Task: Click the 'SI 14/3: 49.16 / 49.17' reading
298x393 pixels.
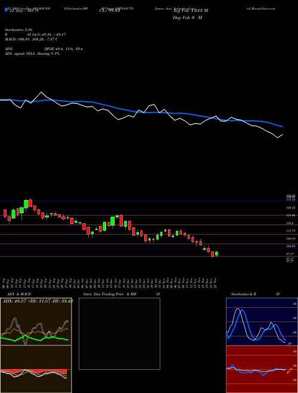Action: point(46,35)
